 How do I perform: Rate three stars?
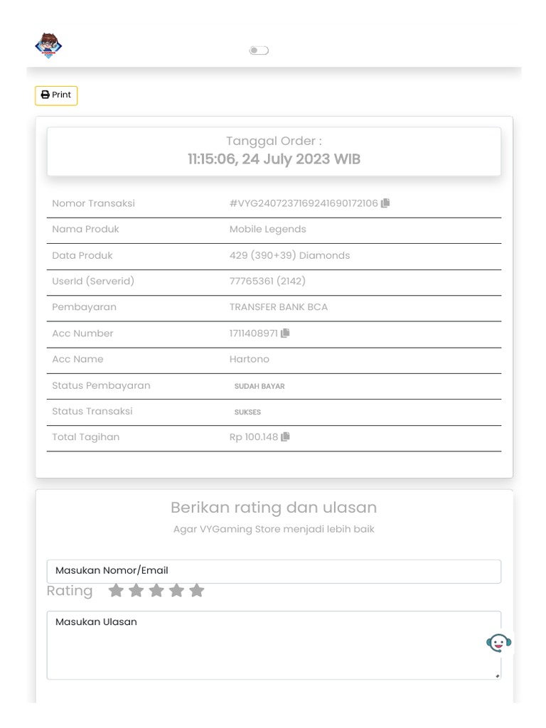pyautogui.click(x=156, y=591)
